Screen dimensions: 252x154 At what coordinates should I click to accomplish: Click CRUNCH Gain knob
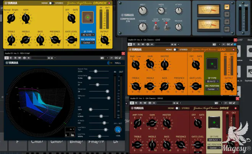coord(26,18)
